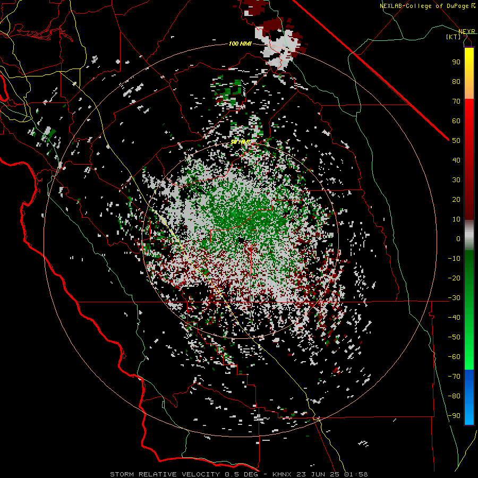Click the -30 value on the velocity scale

tap(454, 298)
